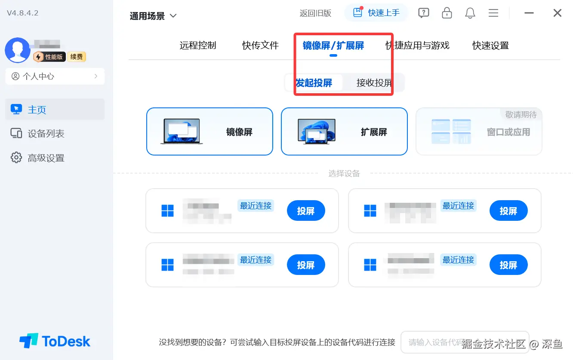Click 投屏 on bottom-right device card
Image resolution: width=573 pixels, height=360 pixels.
click(x=508, y=265)
